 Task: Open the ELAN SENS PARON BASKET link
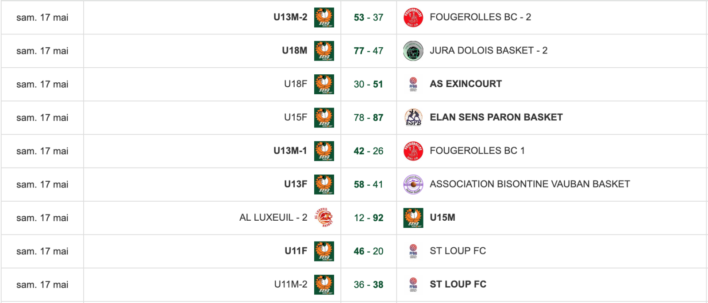[496, 117]
